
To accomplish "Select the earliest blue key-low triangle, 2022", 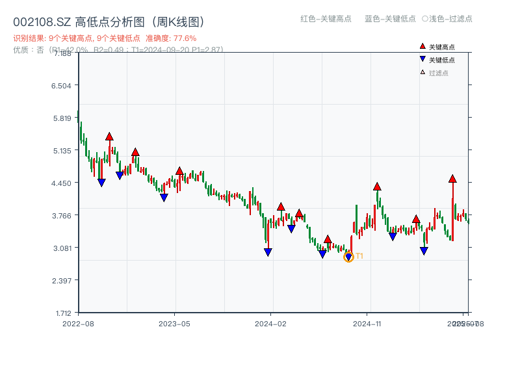I will pyautogui.click(x=101, y=183).
